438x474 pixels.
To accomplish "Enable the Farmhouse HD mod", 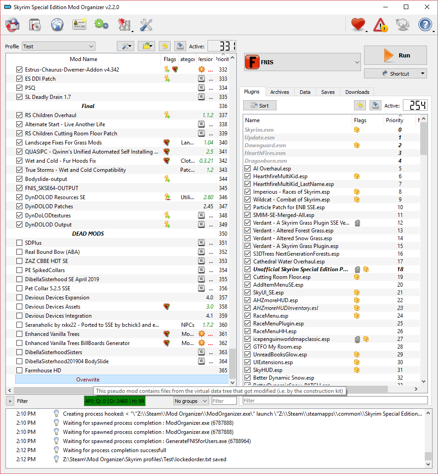I will pos(19,370).
